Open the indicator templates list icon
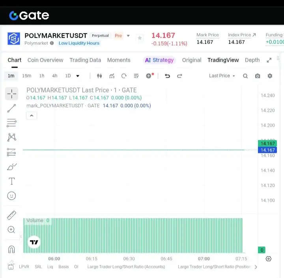Screen dimensions: 284x278 click(136, 76)
